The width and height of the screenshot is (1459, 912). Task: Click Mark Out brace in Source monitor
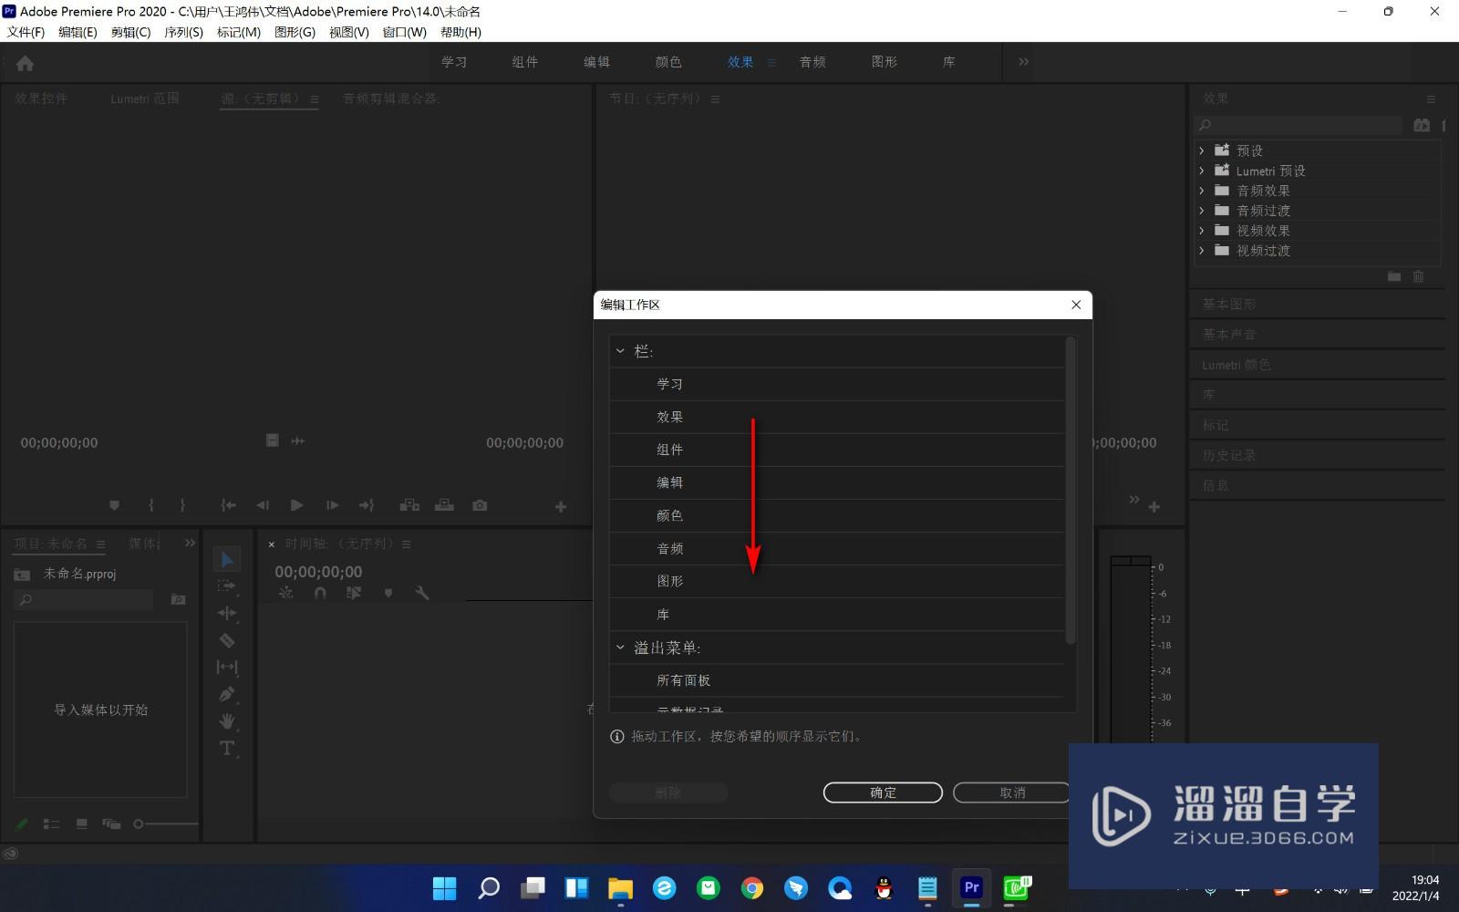click(x=182, y=505)
